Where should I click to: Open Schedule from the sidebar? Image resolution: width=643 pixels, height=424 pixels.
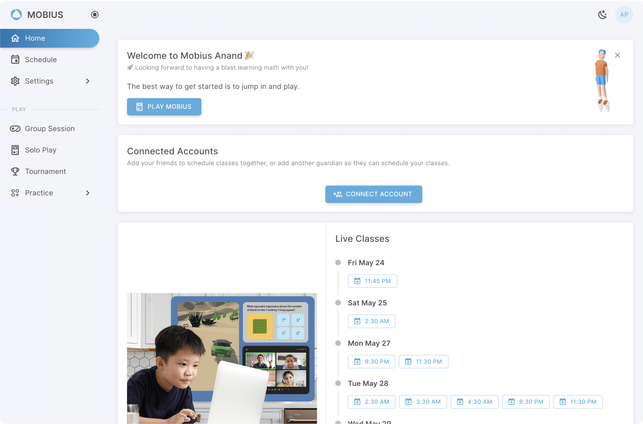[49, 60]
